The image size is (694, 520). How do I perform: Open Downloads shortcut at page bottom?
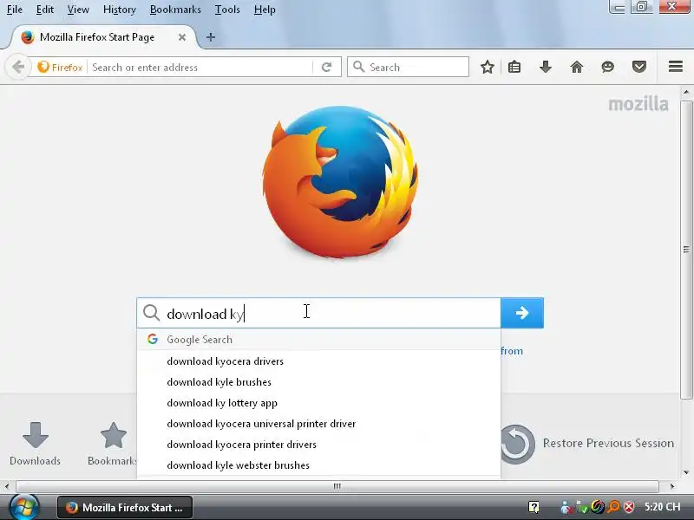pyautogui.click(x=35, y=444)
